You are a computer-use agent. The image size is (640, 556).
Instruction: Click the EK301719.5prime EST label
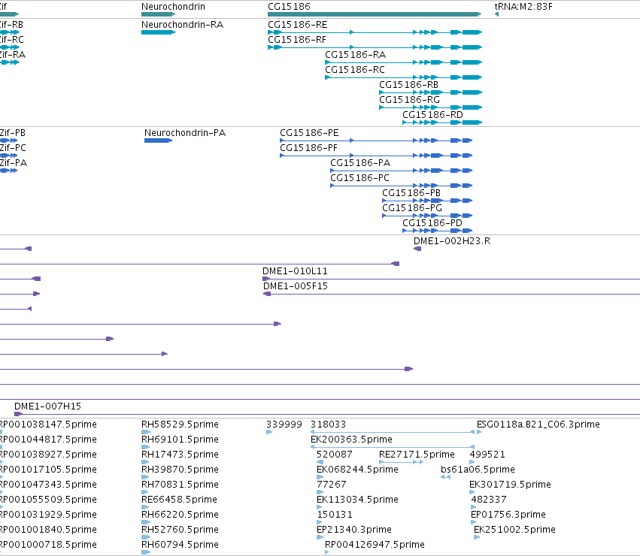coord(510,485)
